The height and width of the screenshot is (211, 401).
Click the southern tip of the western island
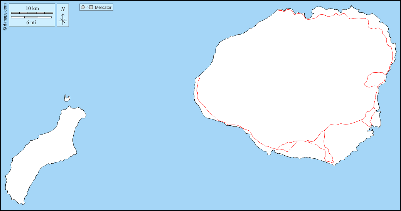(21, 203)
